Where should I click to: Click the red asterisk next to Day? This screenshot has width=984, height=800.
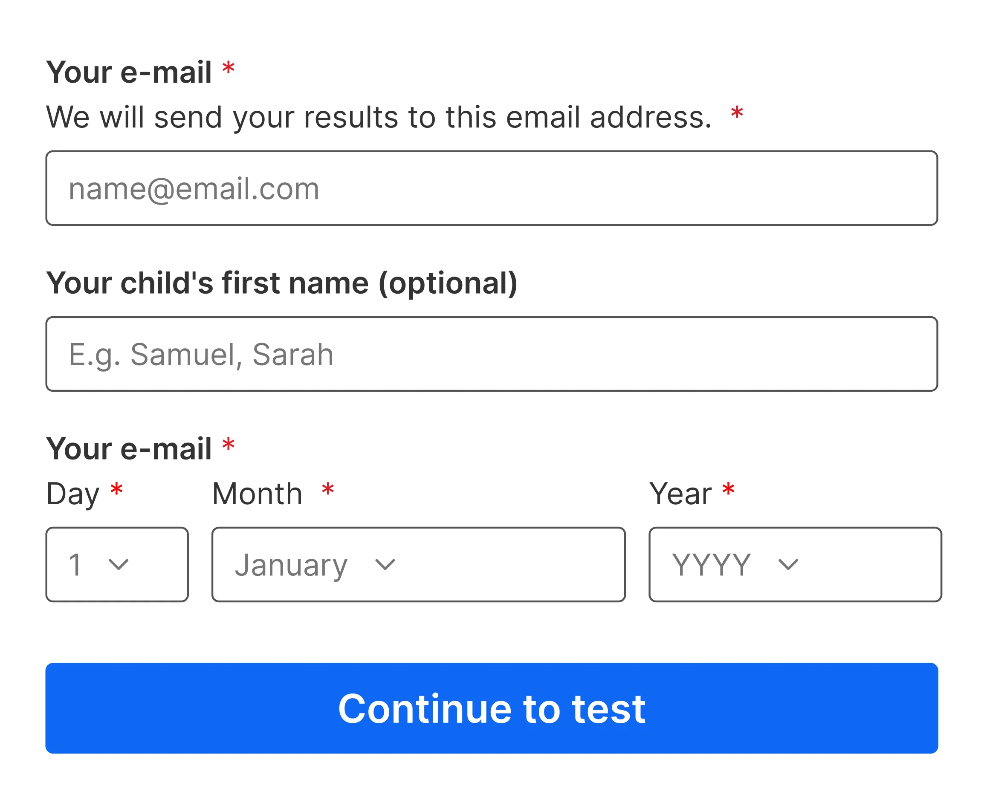pyautogui.click(x=116, y=489)
